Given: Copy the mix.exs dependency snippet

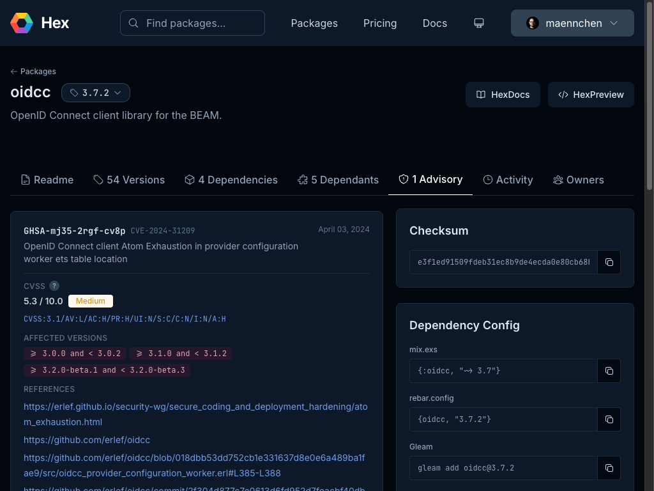Looking at the screenshot, I should 609,371.
